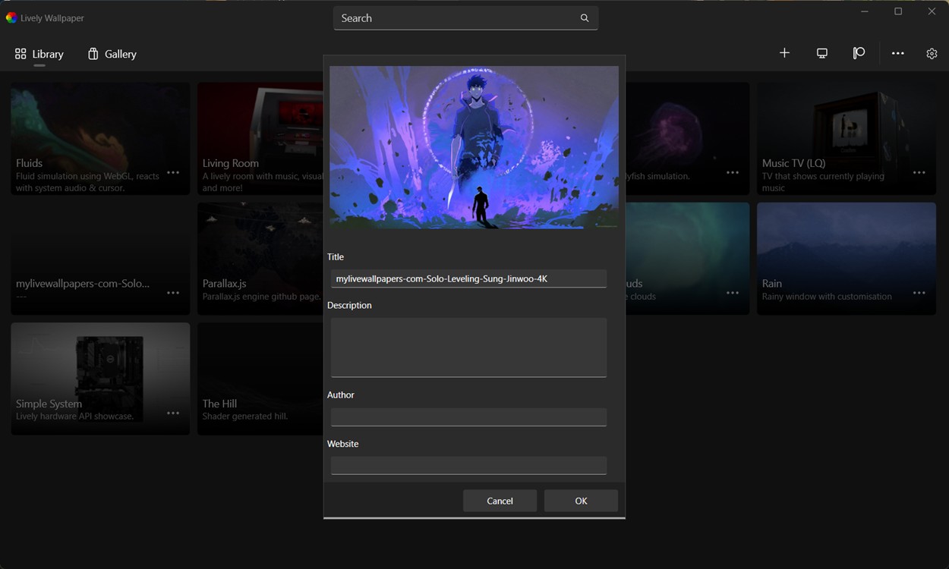The height and width of the screenshot is (569, 949).
Task: Open options menu on Simple System wallpaper
Action: tap(173, 412)
